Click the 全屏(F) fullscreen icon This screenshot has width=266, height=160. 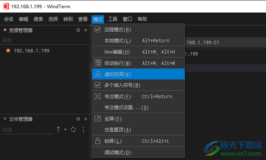point(98,119)
